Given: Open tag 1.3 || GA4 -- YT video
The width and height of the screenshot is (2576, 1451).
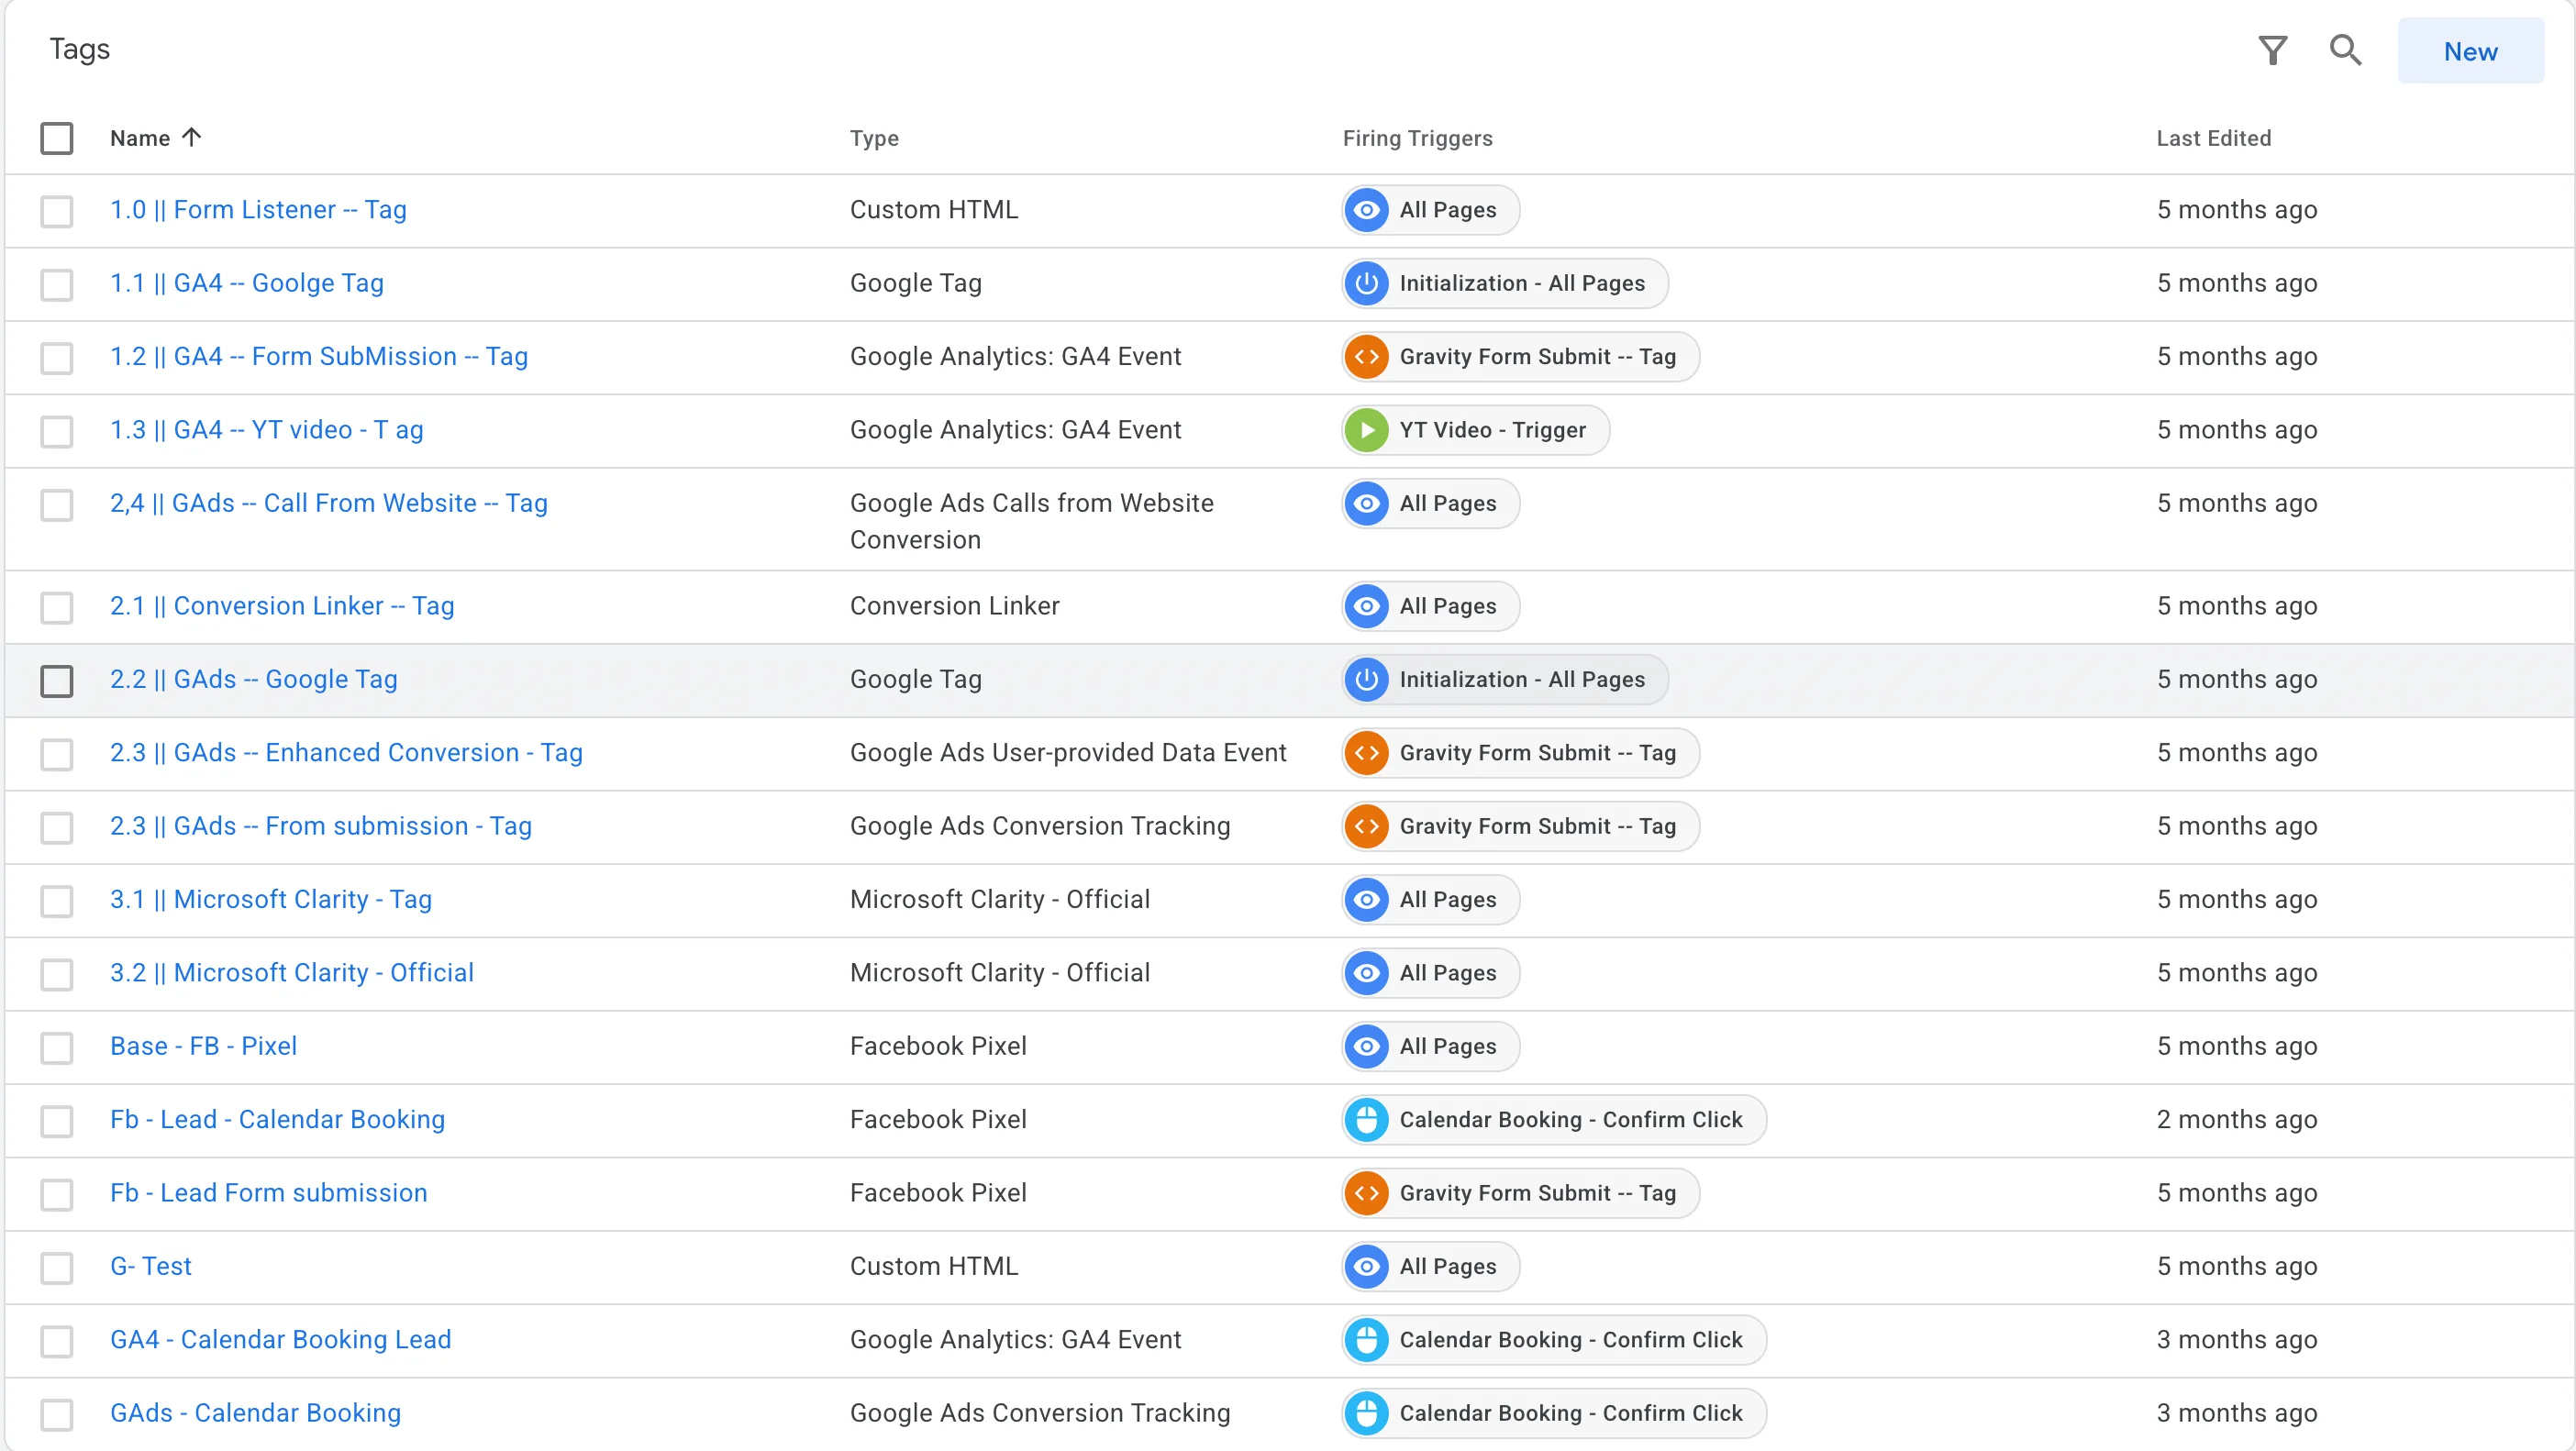Looking at the screenshot, I should coord(267,429).
